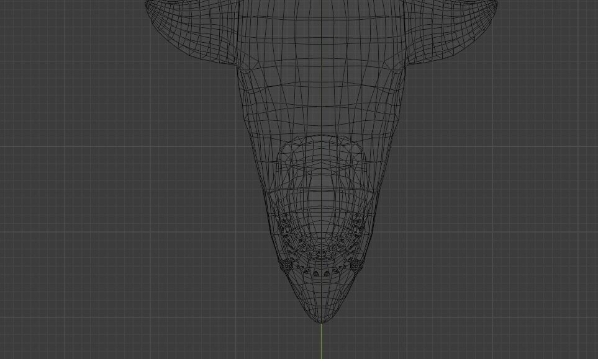Select the left eye sphere on the mesh
This screenshot has height=359, width=598.
click(x=286, y=265)
